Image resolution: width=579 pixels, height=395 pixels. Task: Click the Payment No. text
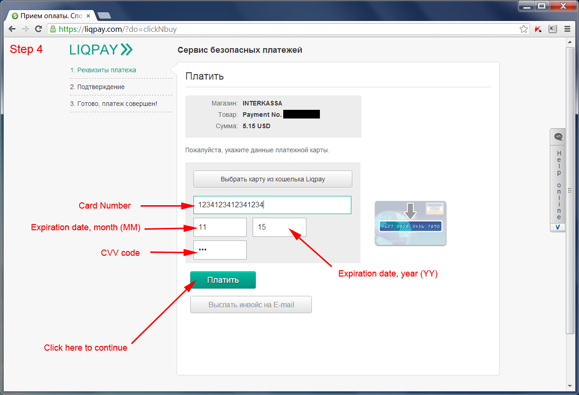262,115
